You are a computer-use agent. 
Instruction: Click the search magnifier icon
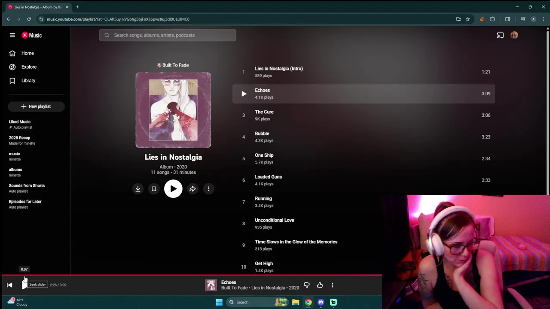[107, 35]
